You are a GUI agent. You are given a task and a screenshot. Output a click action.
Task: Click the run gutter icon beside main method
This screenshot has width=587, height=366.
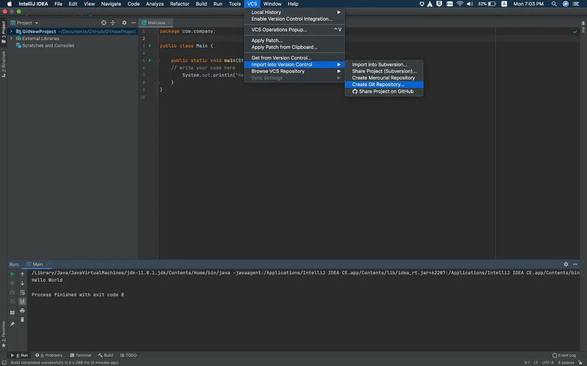coord(150,60)
